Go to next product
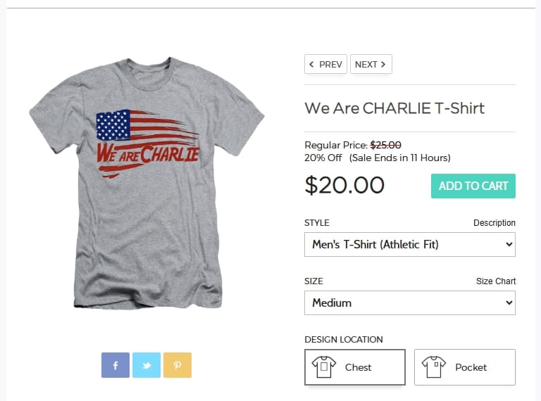The width and height of the screenshot is (541, 401). 371,65
